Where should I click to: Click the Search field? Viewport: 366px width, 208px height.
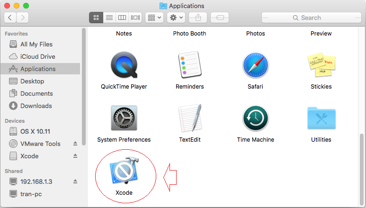(312, 18)
